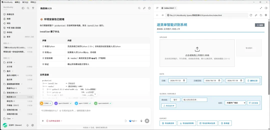
Task: Open the 帮助(H) menu
Action: tap(33, 2)
